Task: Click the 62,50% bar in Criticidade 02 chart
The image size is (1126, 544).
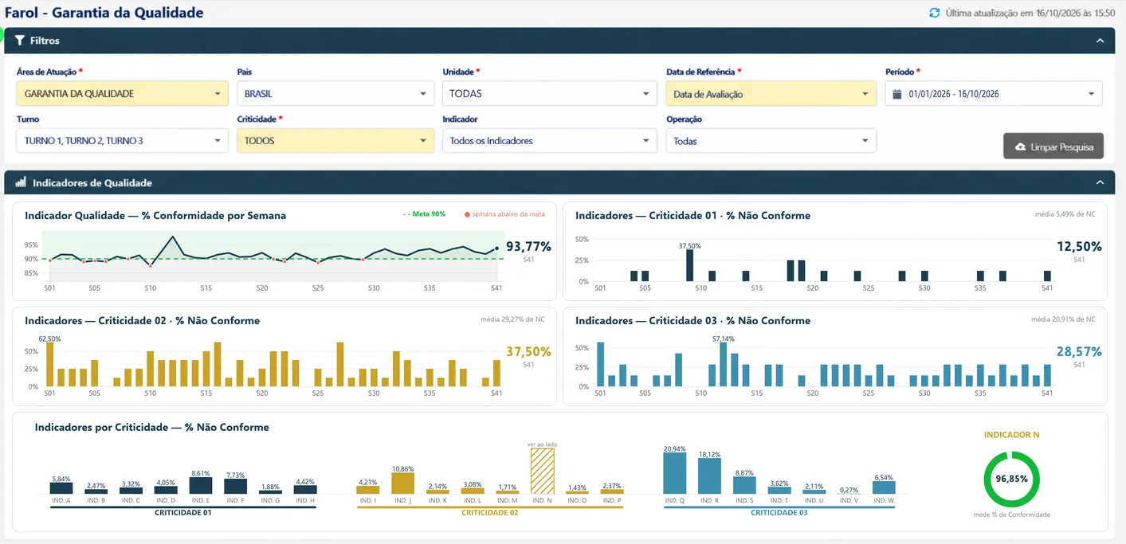Action: [x=49, y=365]
